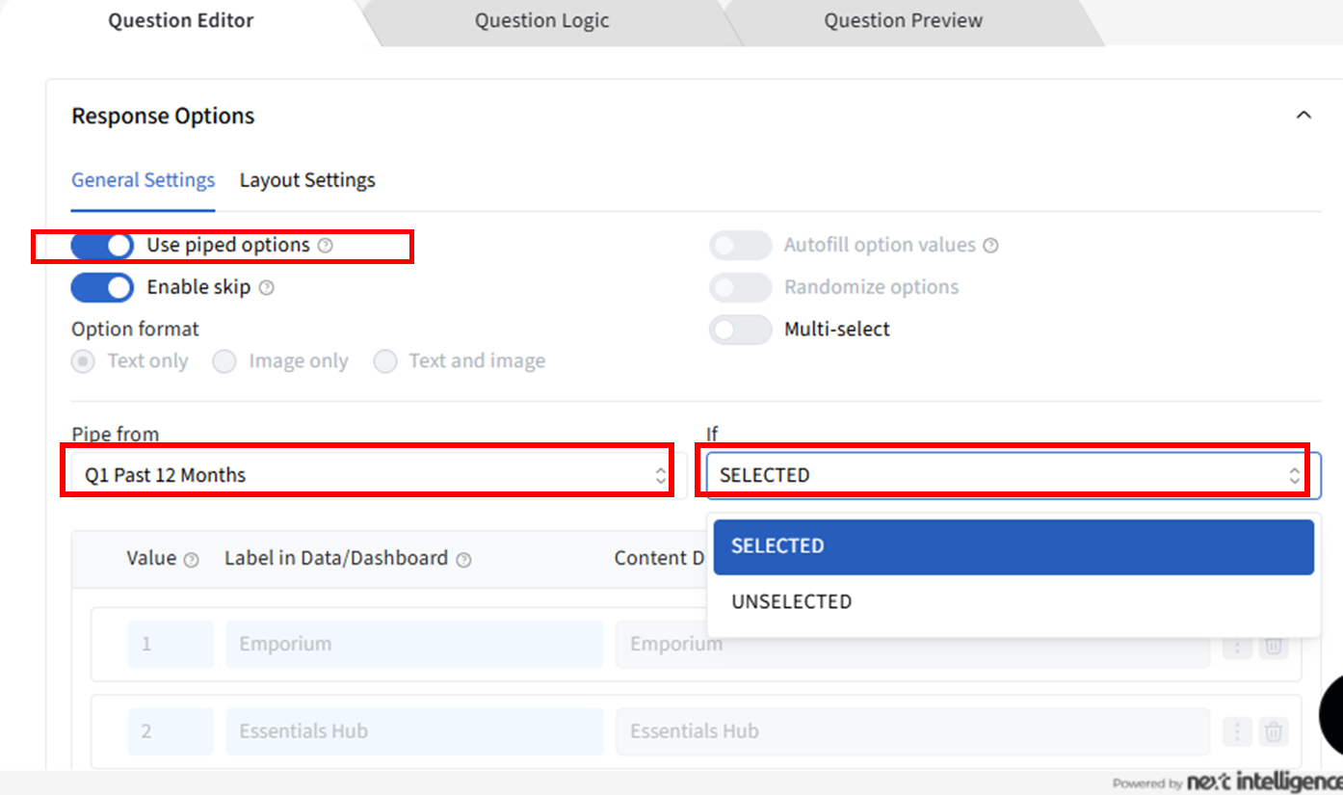Click help icon beside Autofill option values

coord(990,246)
